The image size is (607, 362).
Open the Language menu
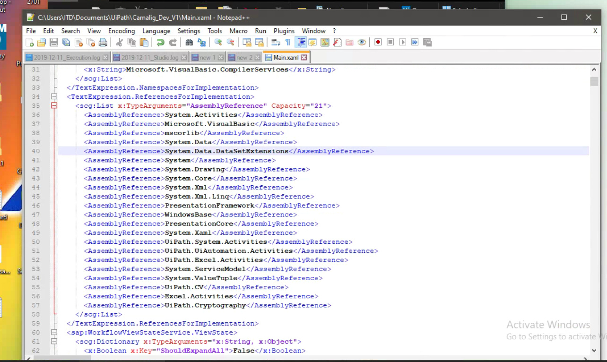click(x=156, y=31)
